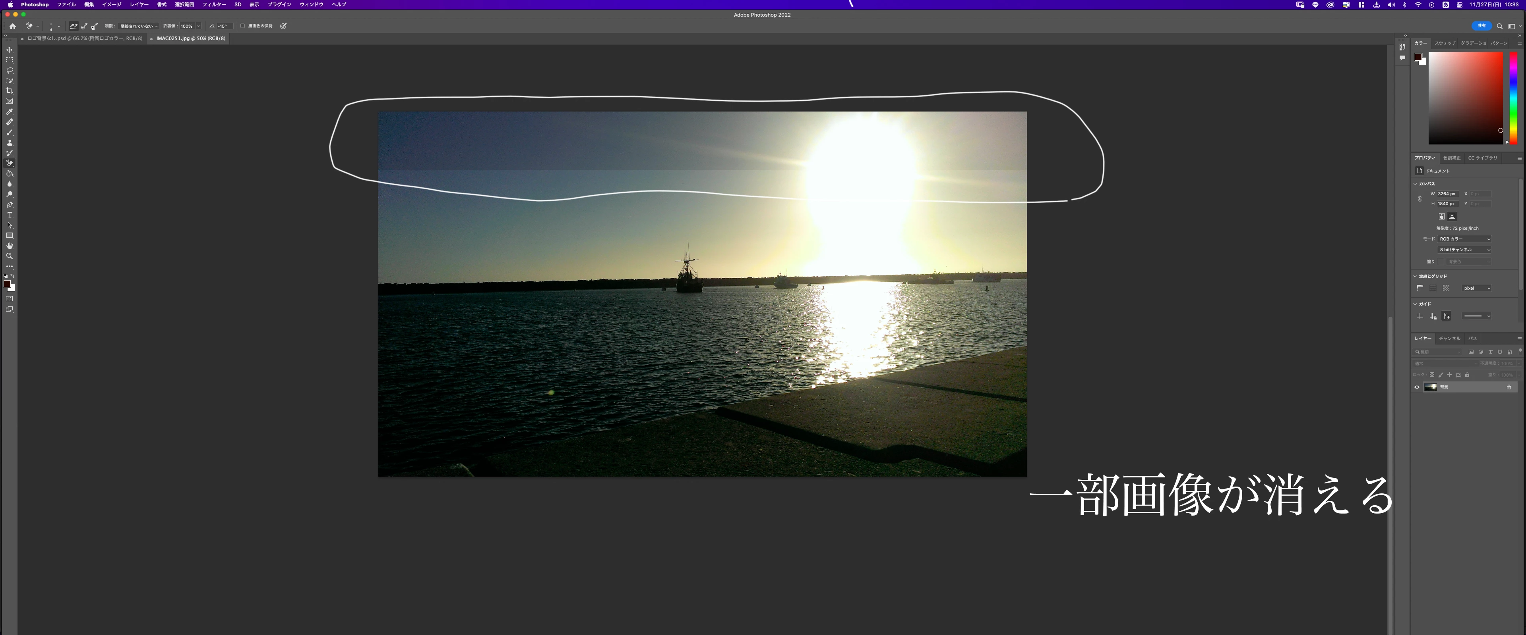Toggle the lock icon on 背景 layer
1526x635 pixels.
[1508, 387]
